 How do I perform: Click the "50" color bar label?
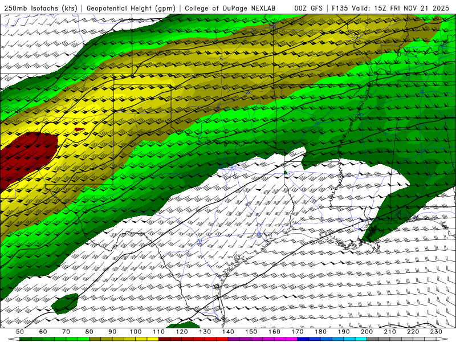click(x=20, y=332)
